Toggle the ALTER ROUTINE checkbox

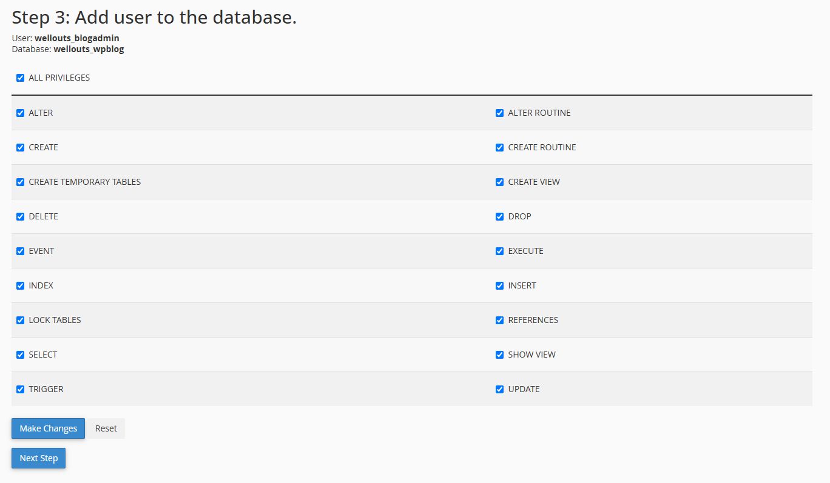tap(499, 113)
